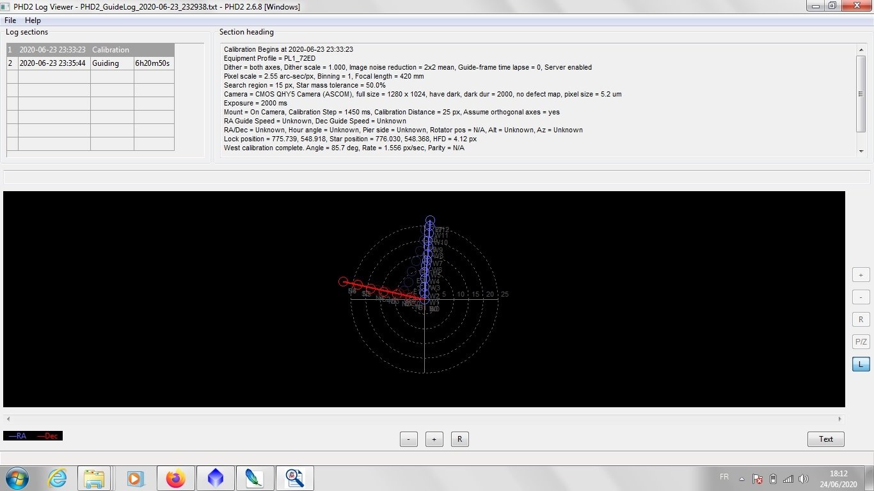
Task: Click the section heading scroll up arrow
Action: click(x=861, y=50)
